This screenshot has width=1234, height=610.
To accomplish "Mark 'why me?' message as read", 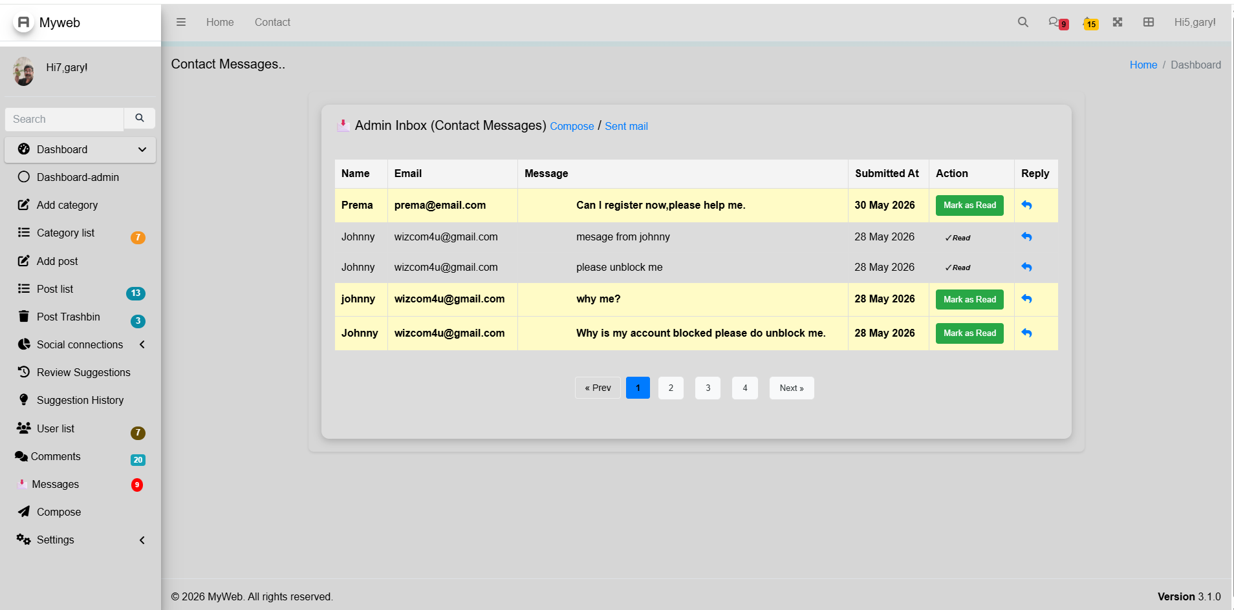I will pos(969,299).
